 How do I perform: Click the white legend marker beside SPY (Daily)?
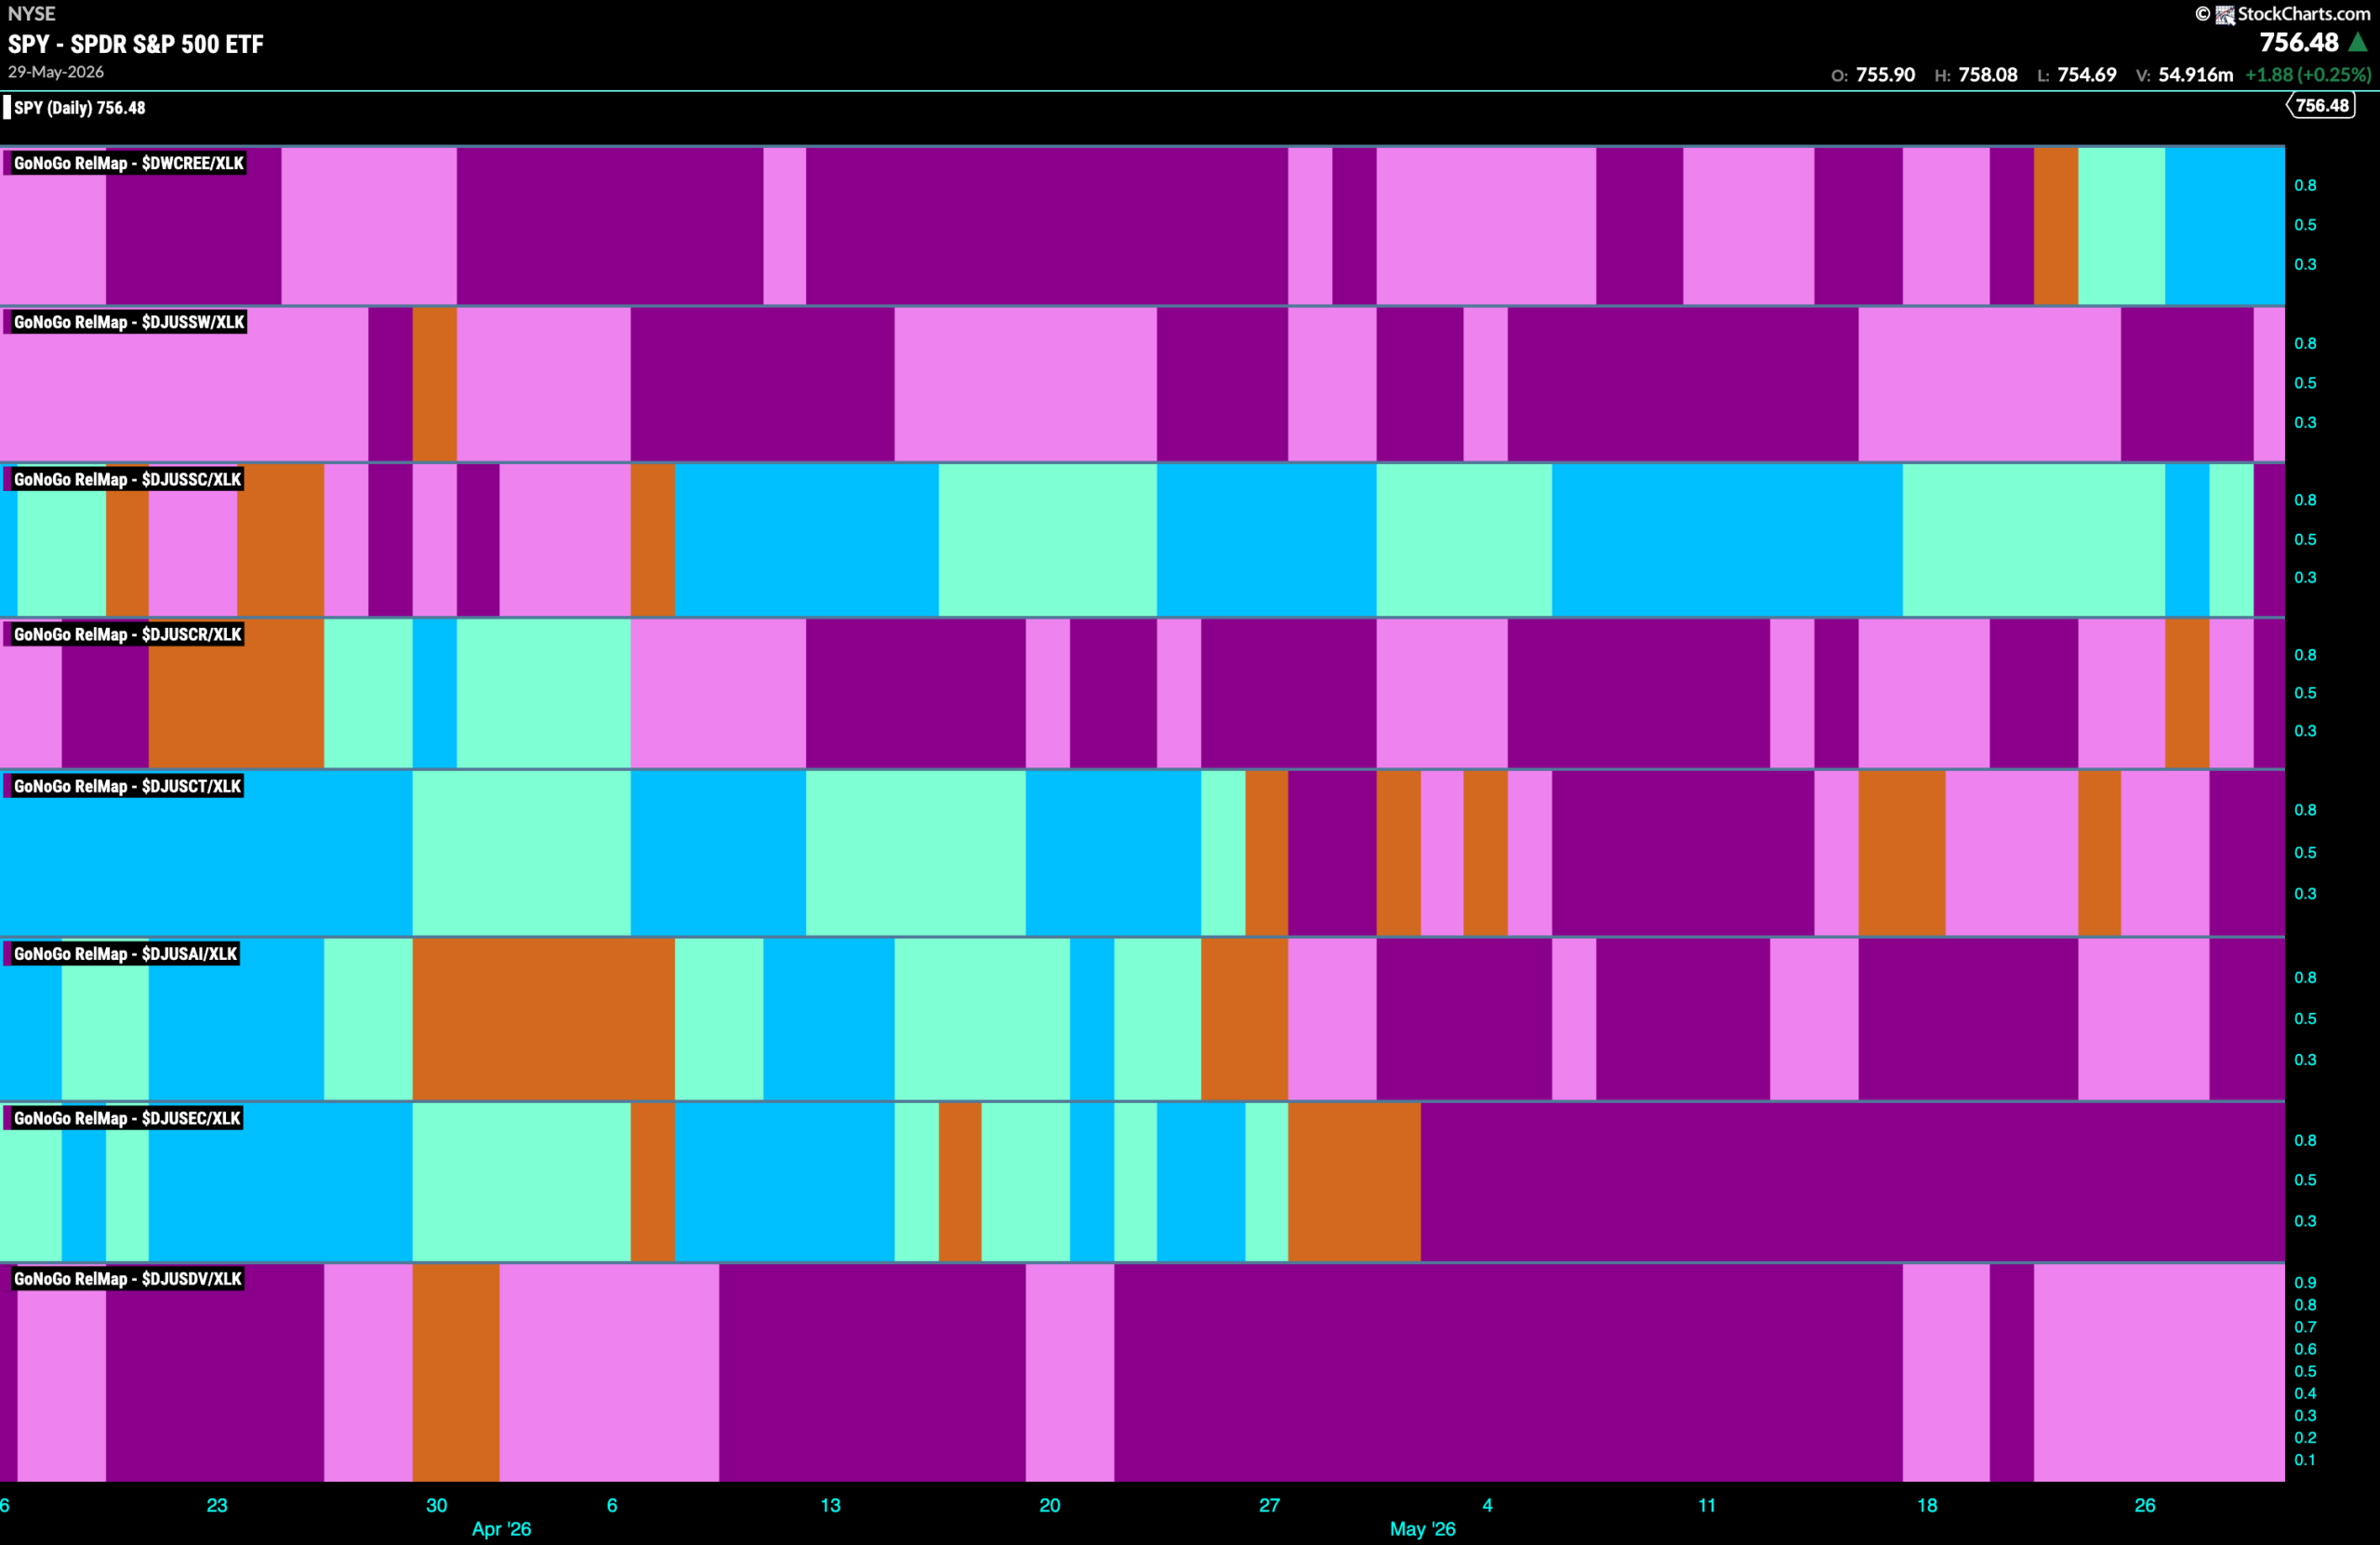7,107
